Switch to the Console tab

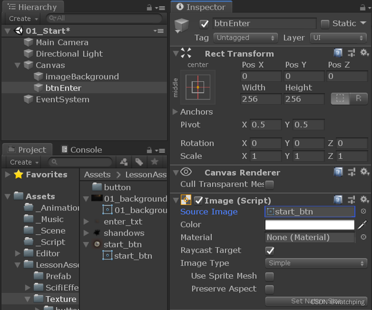coord(82,150)
